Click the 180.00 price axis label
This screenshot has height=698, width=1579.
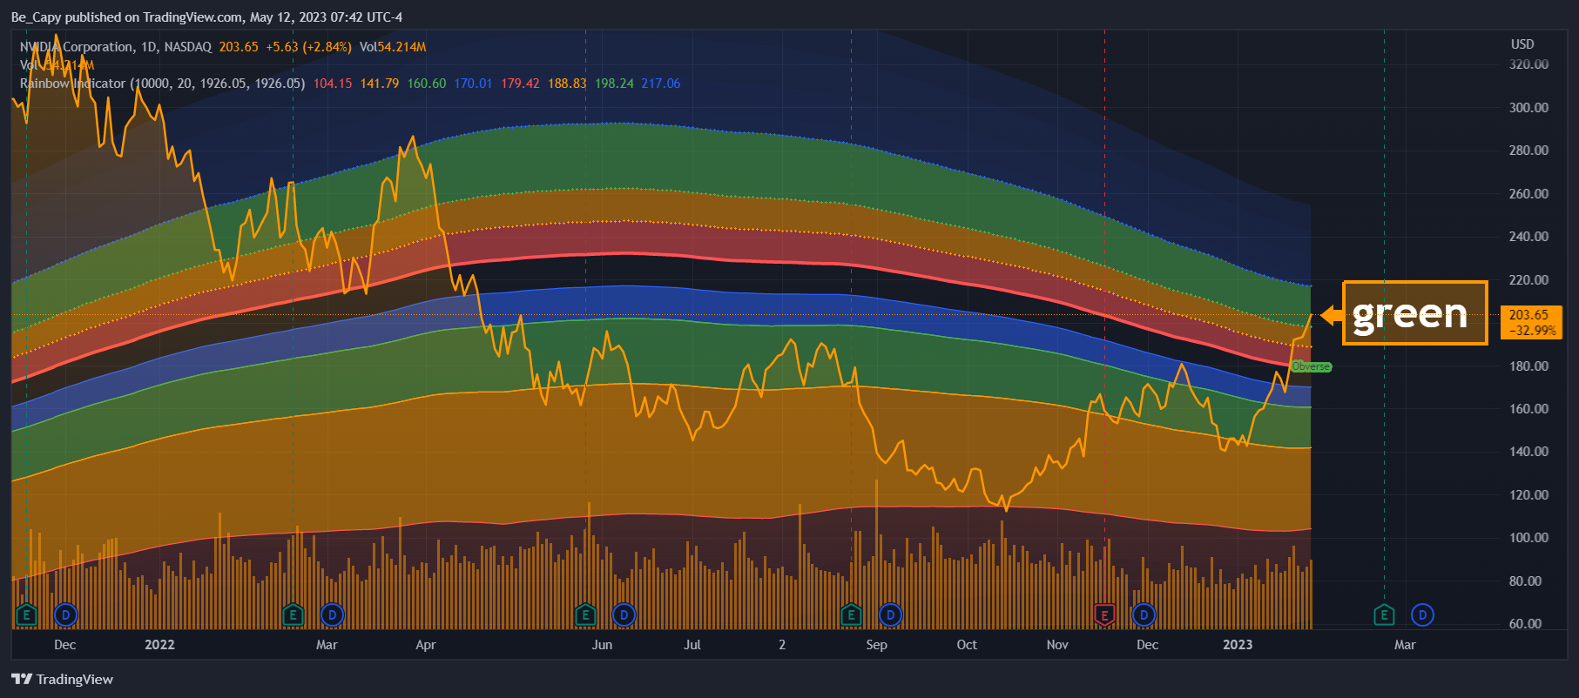(1528, 366)
